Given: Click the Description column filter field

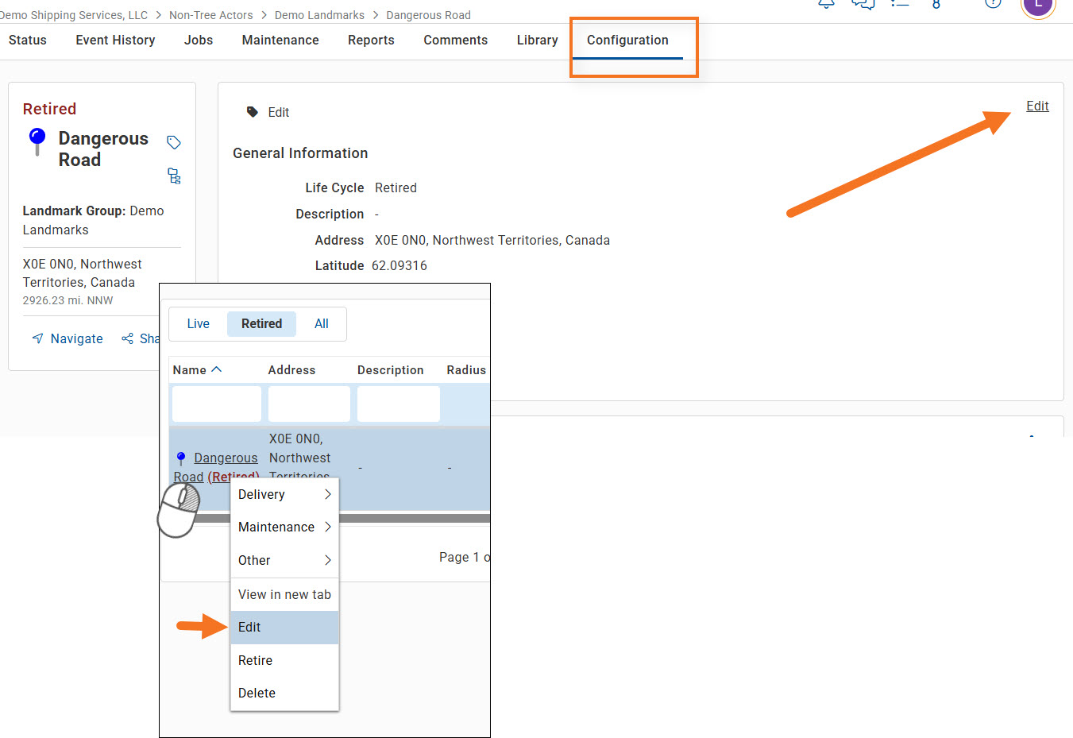Looking at the screenshot, I should click(x=399, y=404).
